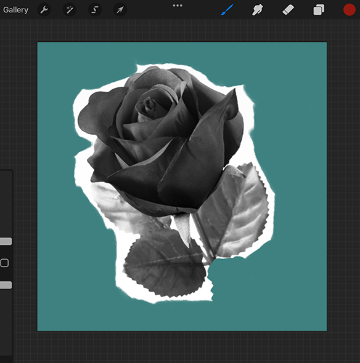Select the Smudge tool
The height and width of the screenshot is (363, 360).
click(258, 10)
